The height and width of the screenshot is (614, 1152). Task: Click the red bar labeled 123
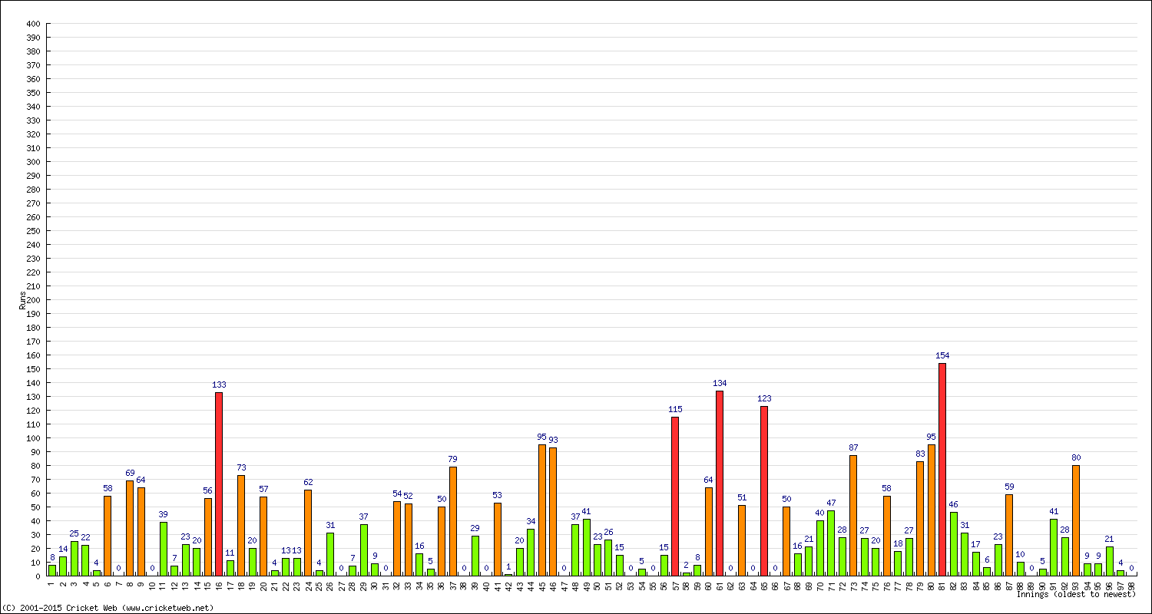764,491
